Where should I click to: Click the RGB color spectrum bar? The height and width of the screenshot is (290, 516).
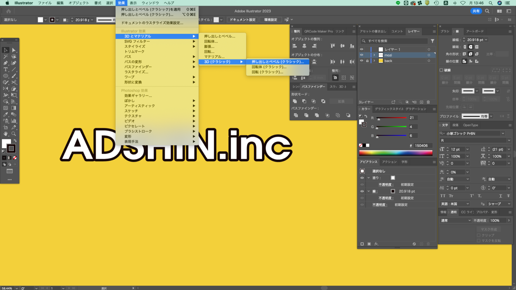(x=396, y=152)
